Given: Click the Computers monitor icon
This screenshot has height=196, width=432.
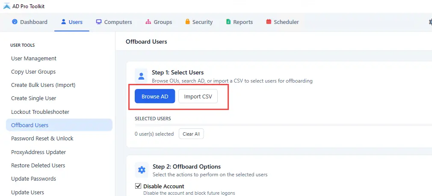Looking at the screenshot, I should (x=99, y=22).
